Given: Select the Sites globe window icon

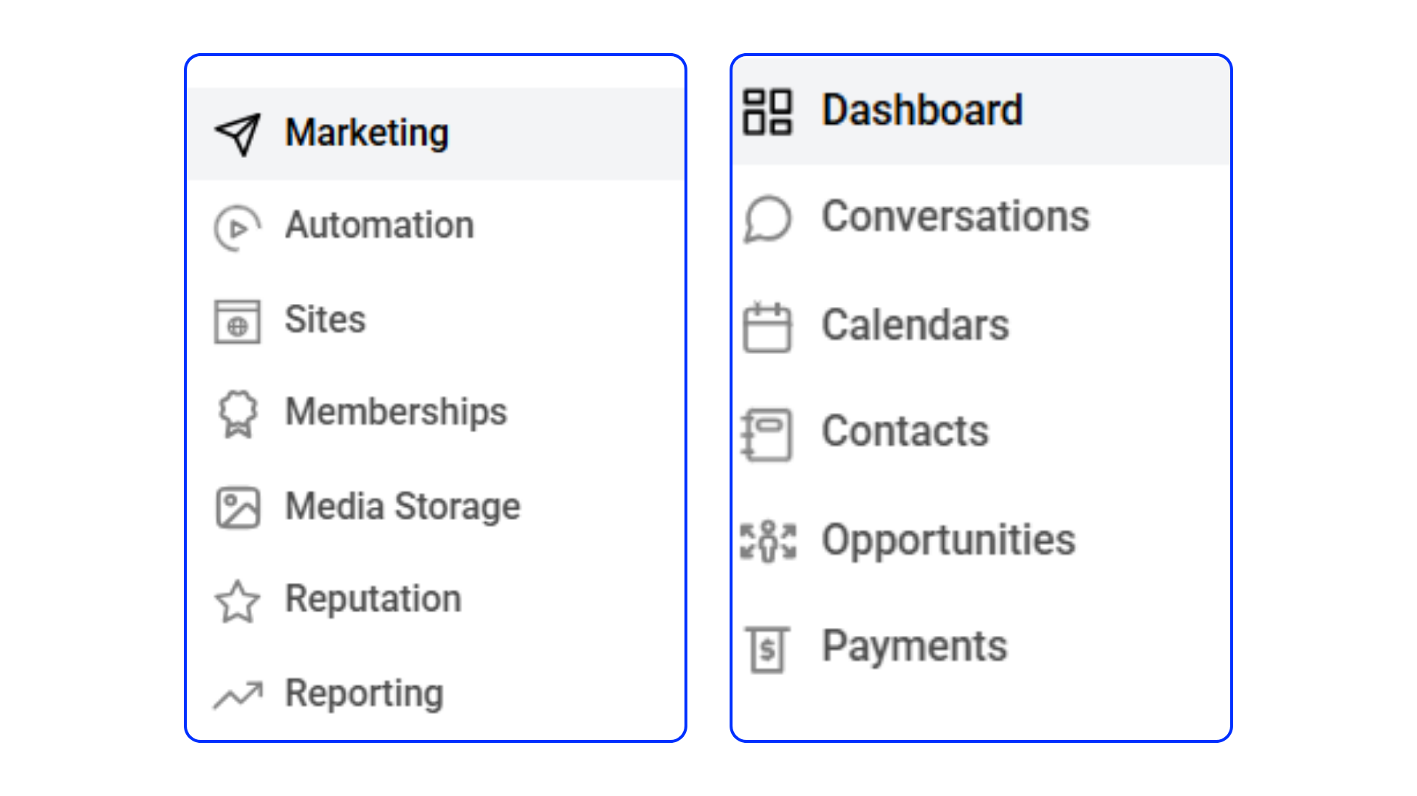Looking at the screenshot, I should pyautogui.click(x=237, y=322).
